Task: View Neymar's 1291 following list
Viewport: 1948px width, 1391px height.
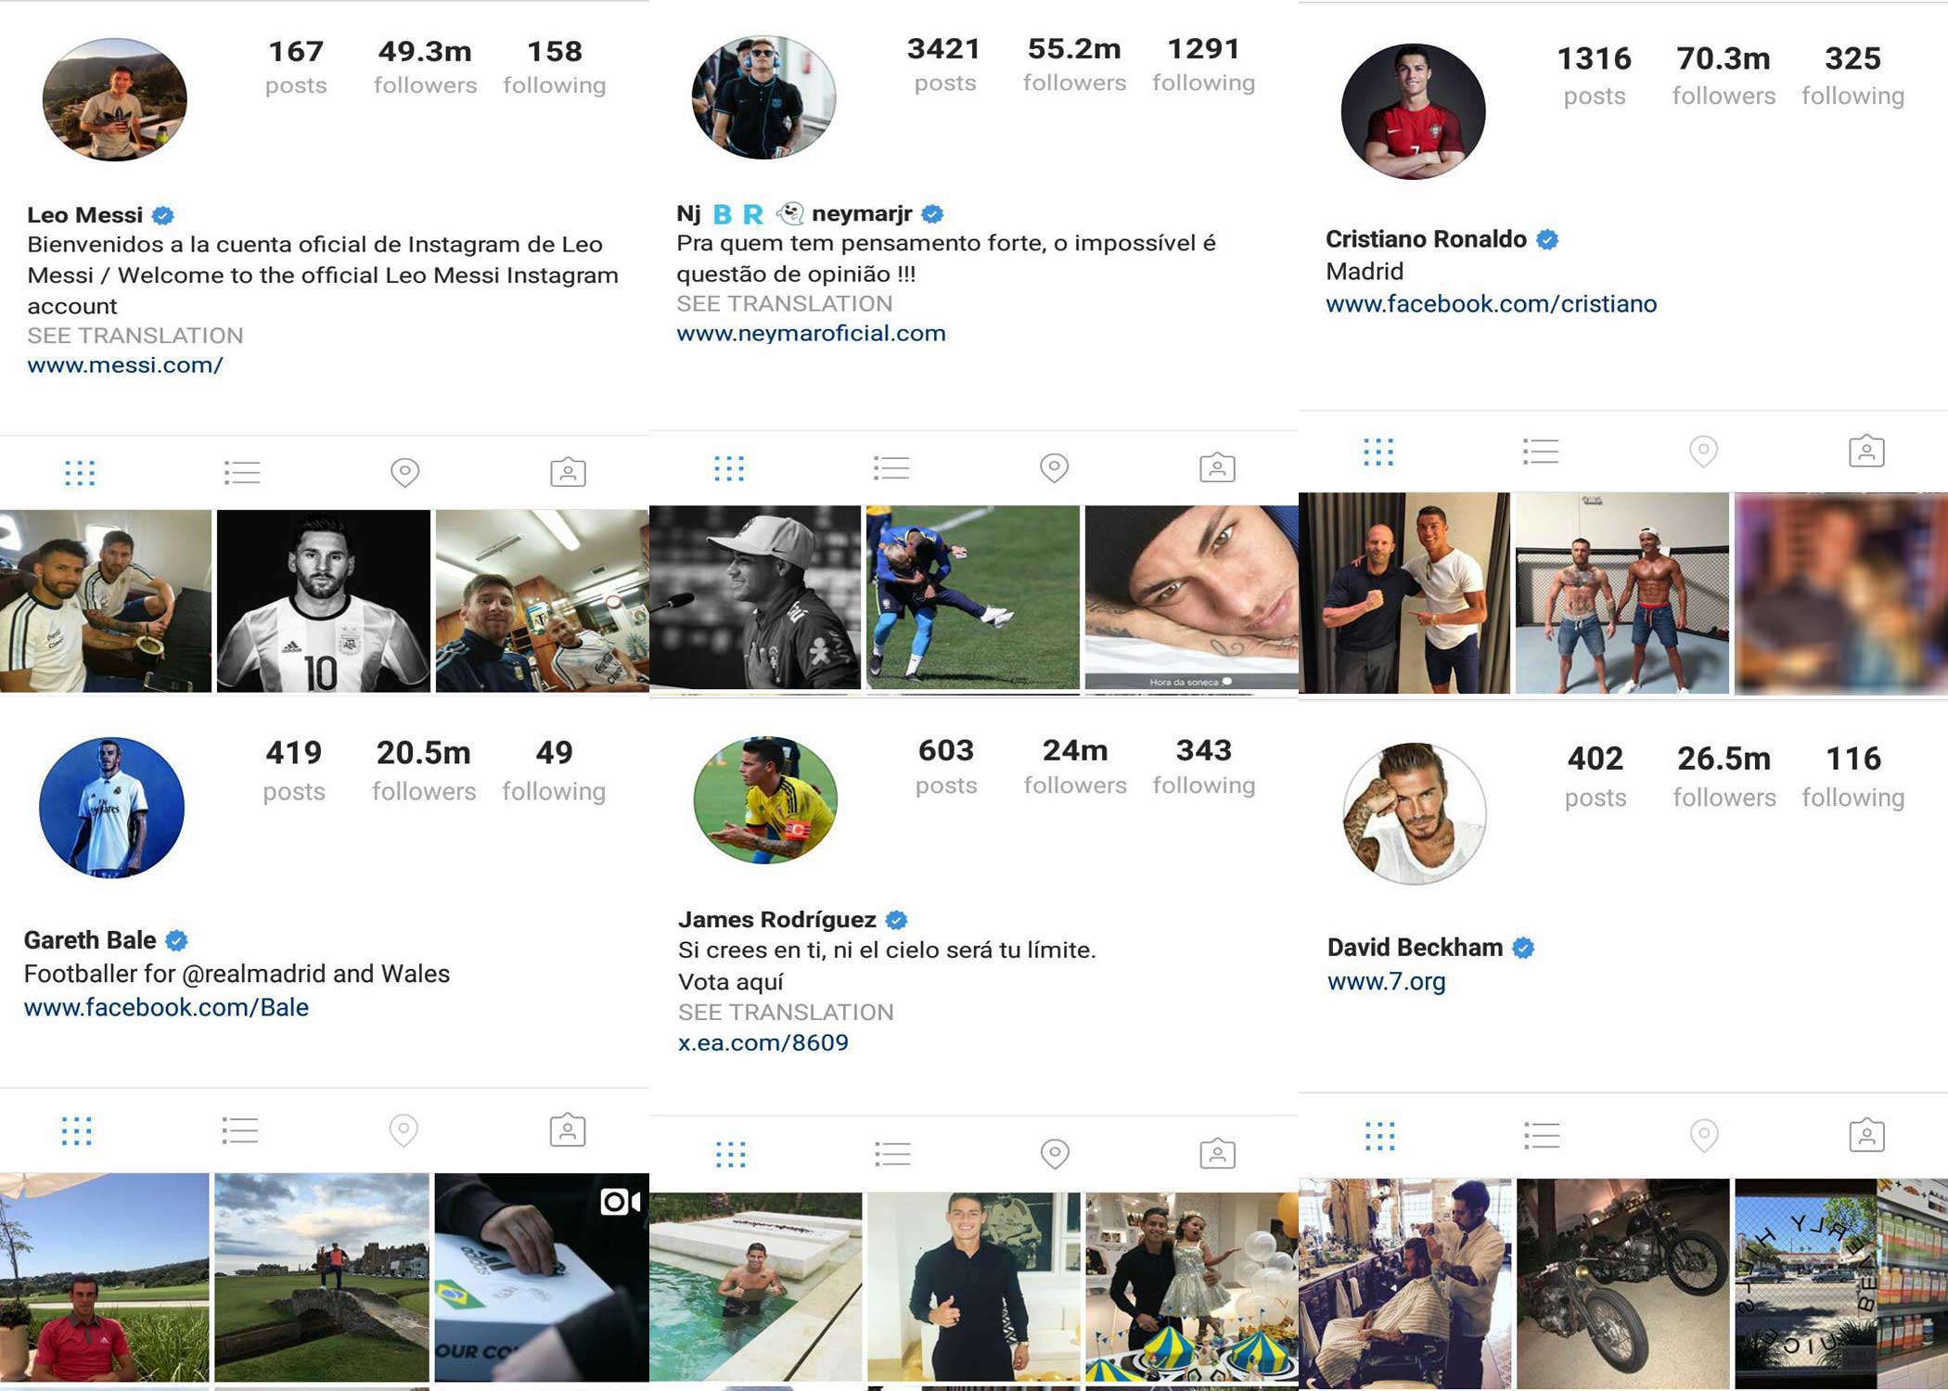Action: (x=1203, y=64)
